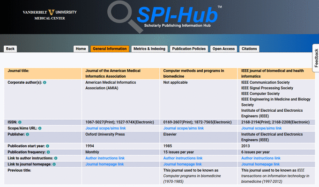Open the Feedback side panel

point(316,58)
